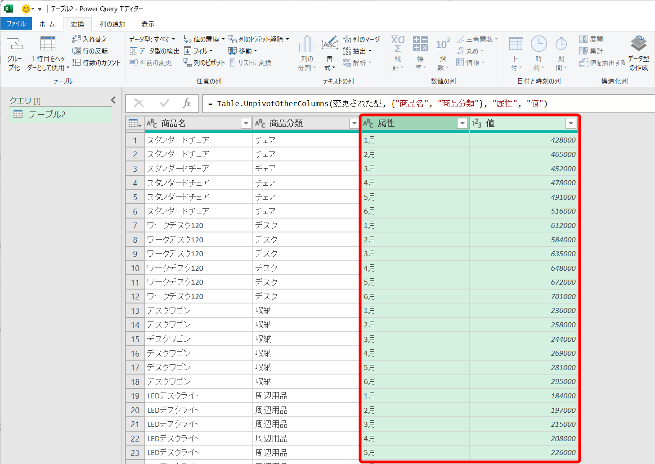Click 入れ替え (transpose) button
This screenshot has height=464, width=655.
tap(90, 39)
